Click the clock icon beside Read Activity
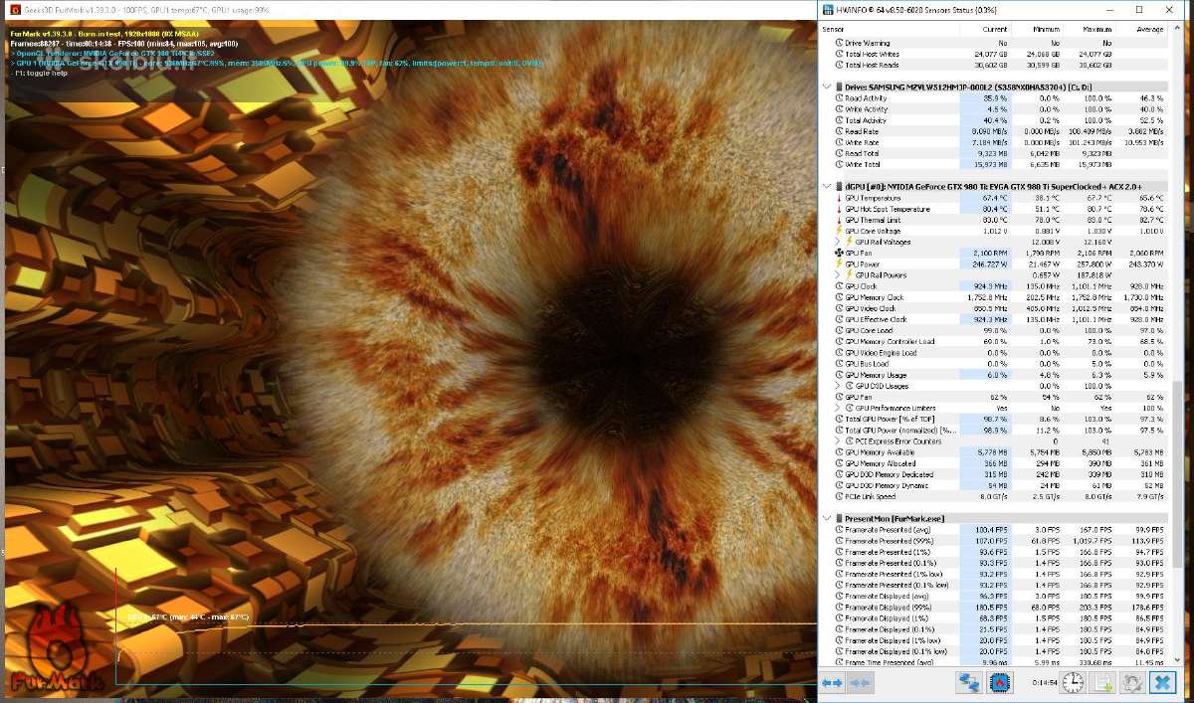The height and width of the screenshot is (703, 1194). pyautogui.click(x=839, y=98)
